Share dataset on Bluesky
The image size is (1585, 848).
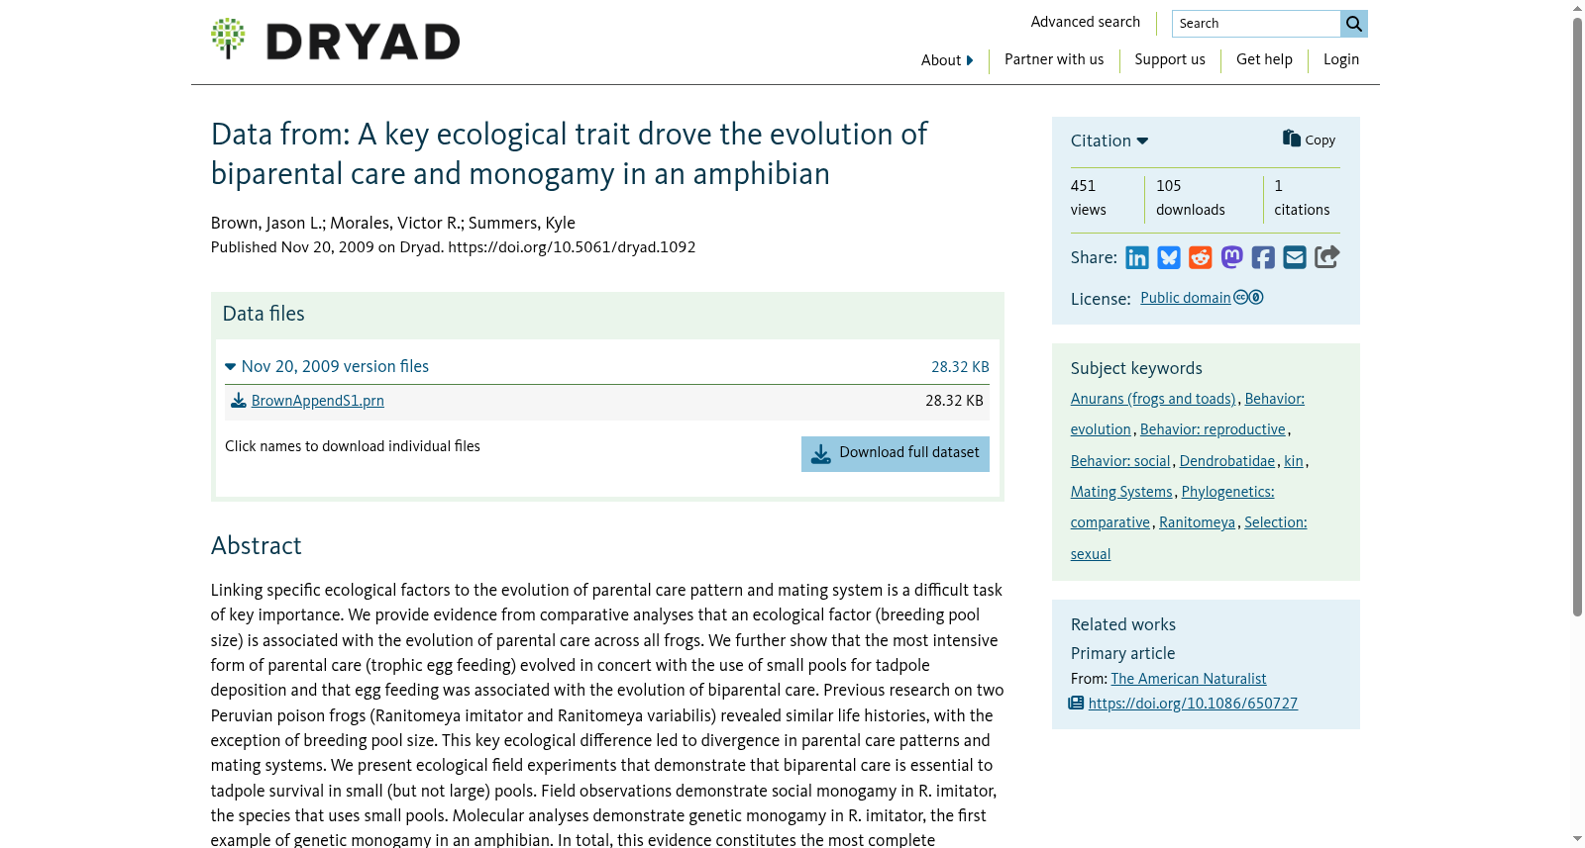[x=1169, y=258]
